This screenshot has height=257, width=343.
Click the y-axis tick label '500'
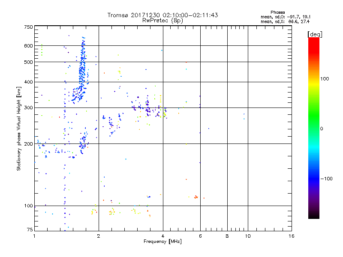(x=28, y=62)
